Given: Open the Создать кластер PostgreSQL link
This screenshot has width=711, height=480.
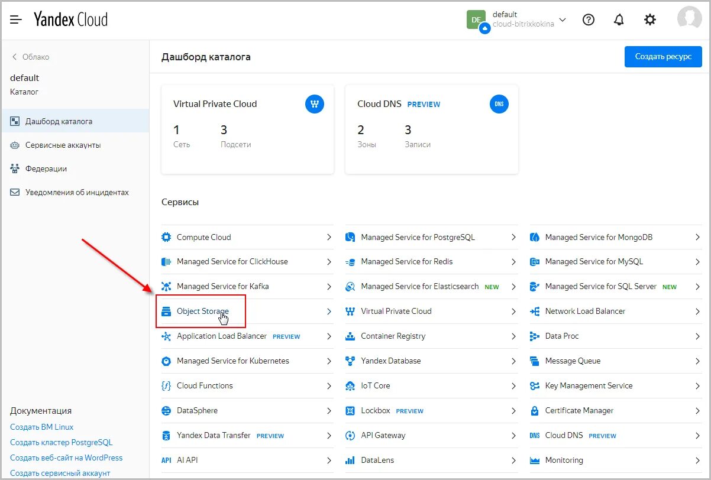Looking at the screenshot, I should (62, 442).
